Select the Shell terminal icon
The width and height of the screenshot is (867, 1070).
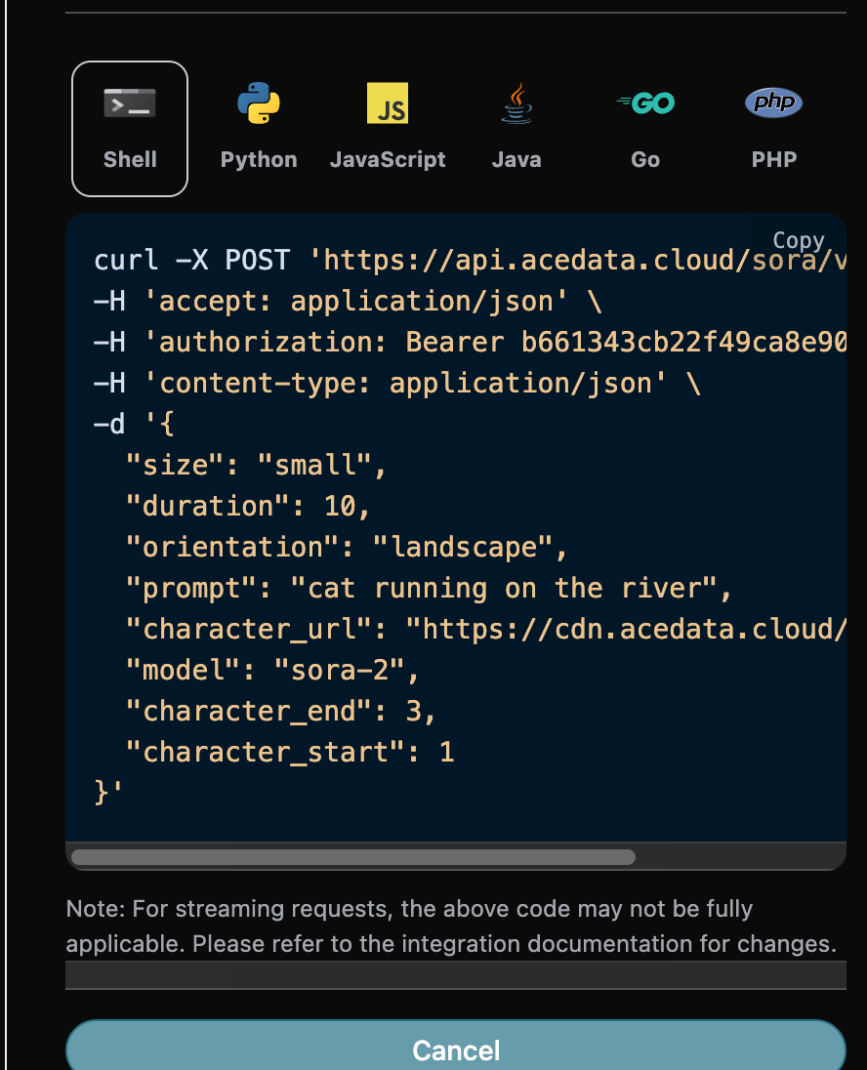click(130, 103)
